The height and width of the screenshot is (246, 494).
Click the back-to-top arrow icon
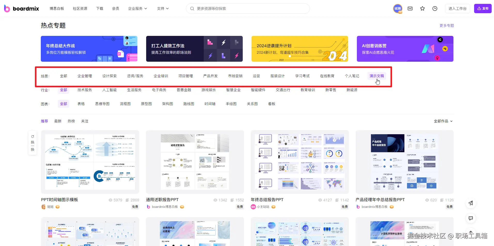(471, 233)
